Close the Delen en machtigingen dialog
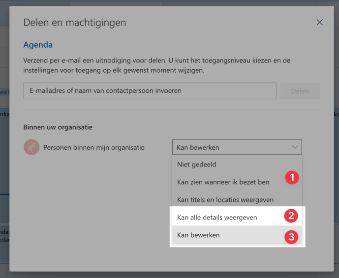 pyautogui.click(x=319, y=23)
